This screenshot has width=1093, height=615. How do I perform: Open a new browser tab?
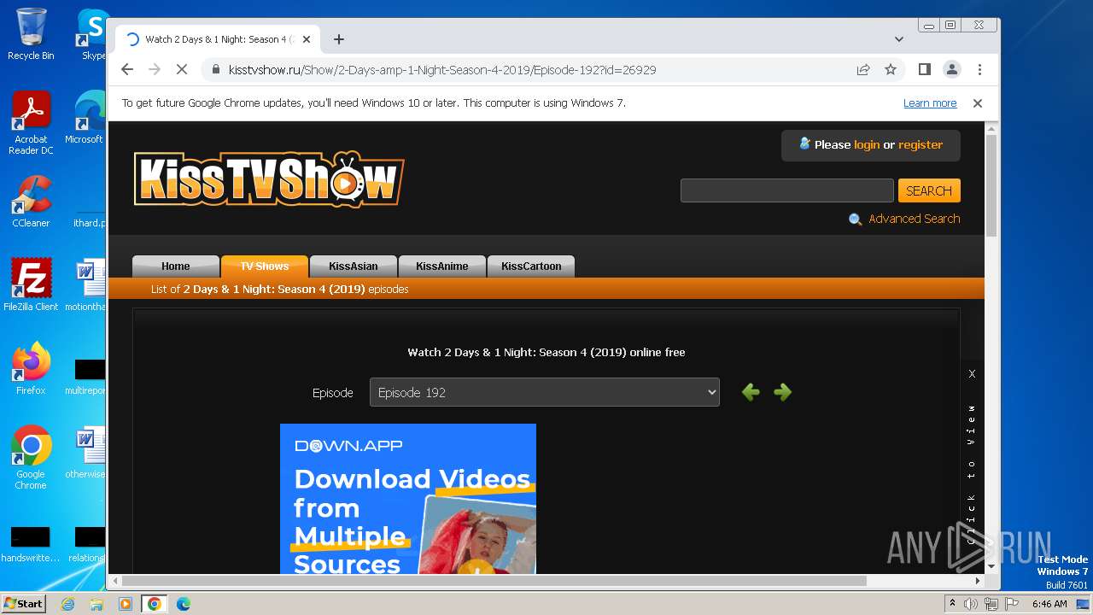click(339, 39)
